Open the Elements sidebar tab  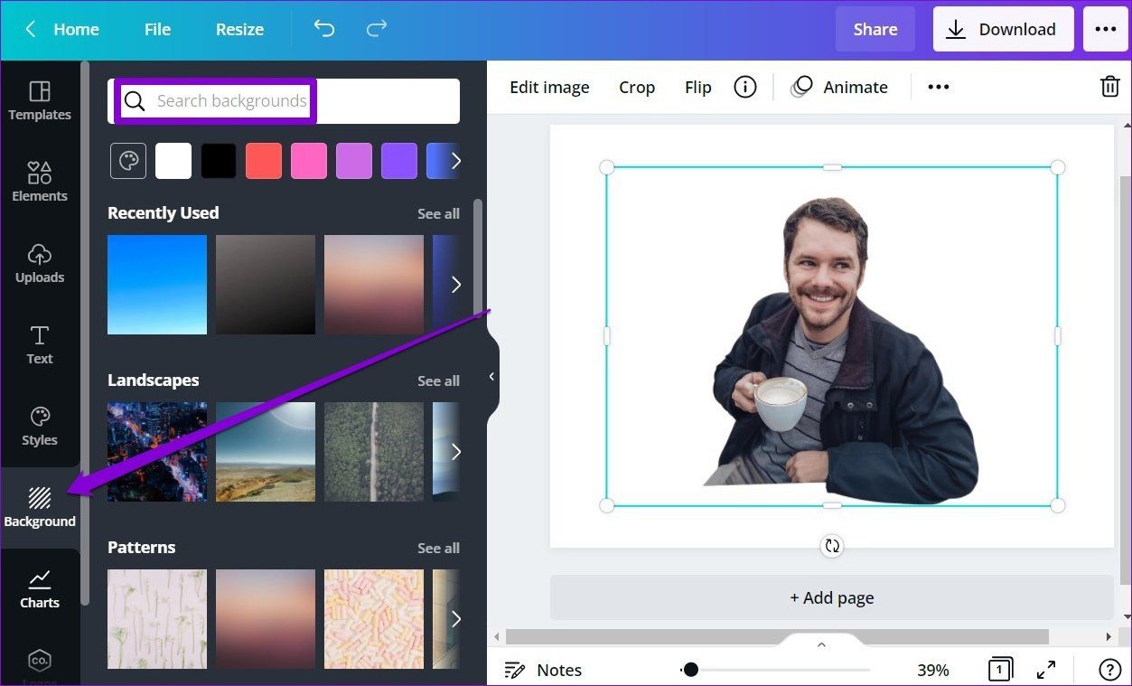point(40,183)
